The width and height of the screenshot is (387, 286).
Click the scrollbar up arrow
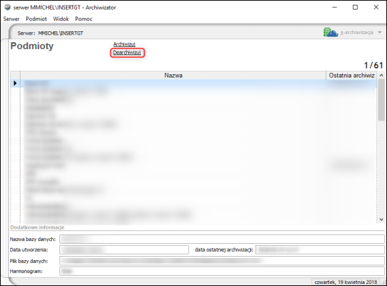tap(382, 76)
